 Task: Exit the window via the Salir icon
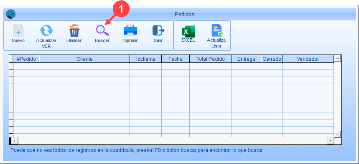click(x=158, y=30)
